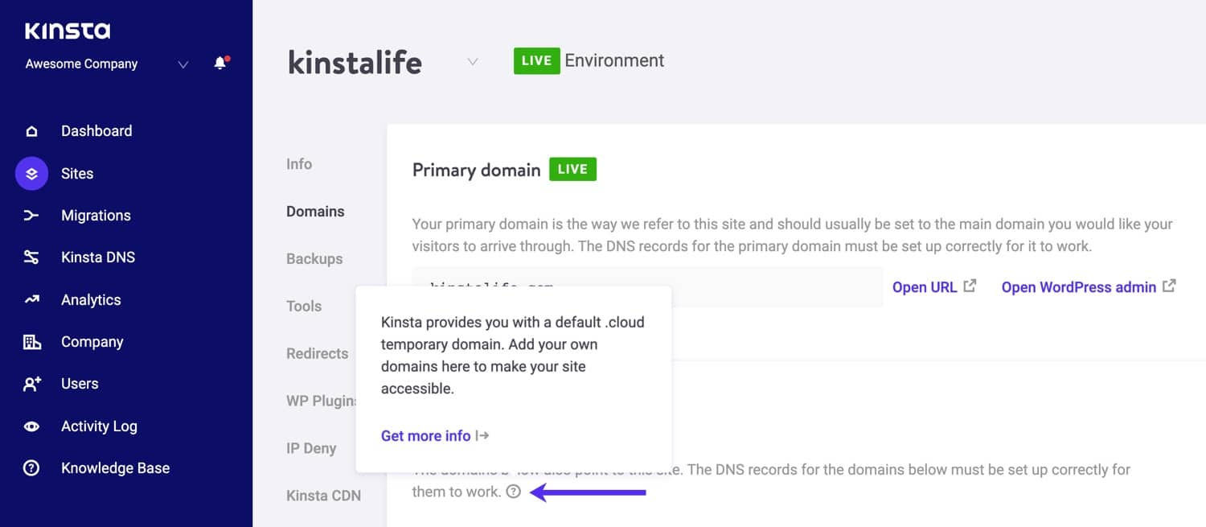Click the notification bell
The height and width of the screenshot is (527, 1206).
pos(219,64)
